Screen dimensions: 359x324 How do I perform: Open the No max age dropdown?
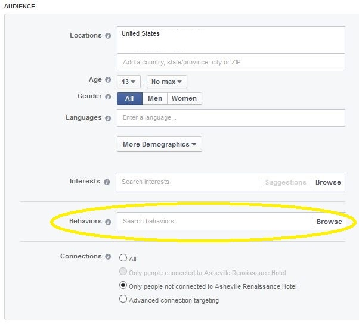[167, 82]
